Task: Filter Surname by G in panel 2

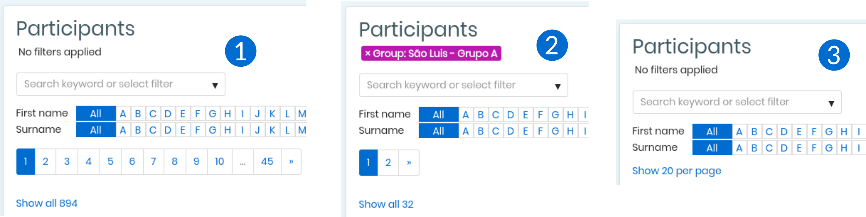Action: coord(555,131)
